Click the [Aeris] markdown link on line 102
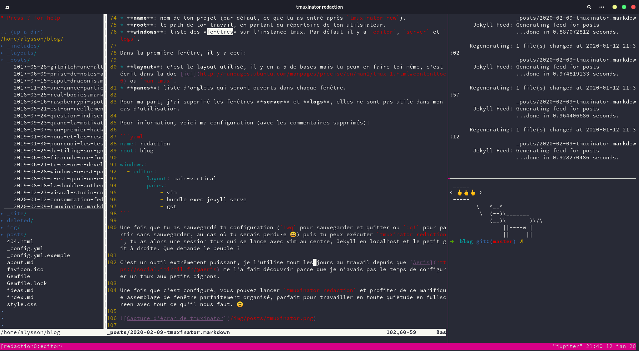This screenshot has width=639, height=351. click(421, 263)
